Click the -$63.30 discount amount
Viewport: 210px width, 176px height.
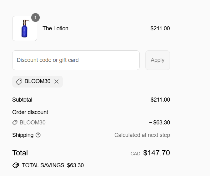(x=159, y=123)
